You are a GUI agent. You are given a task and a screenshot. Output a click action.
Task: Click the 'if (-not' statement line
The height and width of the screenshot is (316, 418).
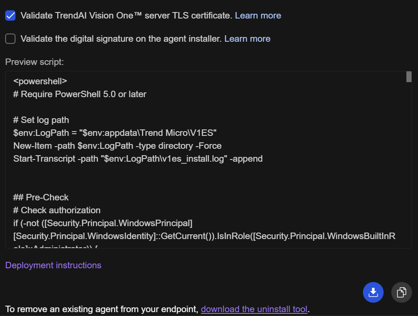(102, 223)
